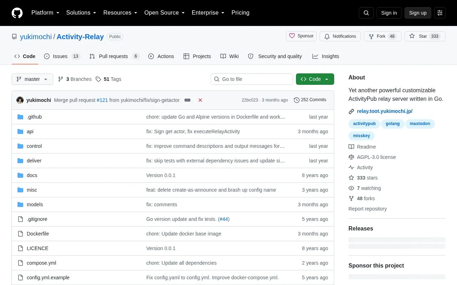Screen dimensions: 457x285
Task: Open config.yml.example file
Action: click(48, 278)
